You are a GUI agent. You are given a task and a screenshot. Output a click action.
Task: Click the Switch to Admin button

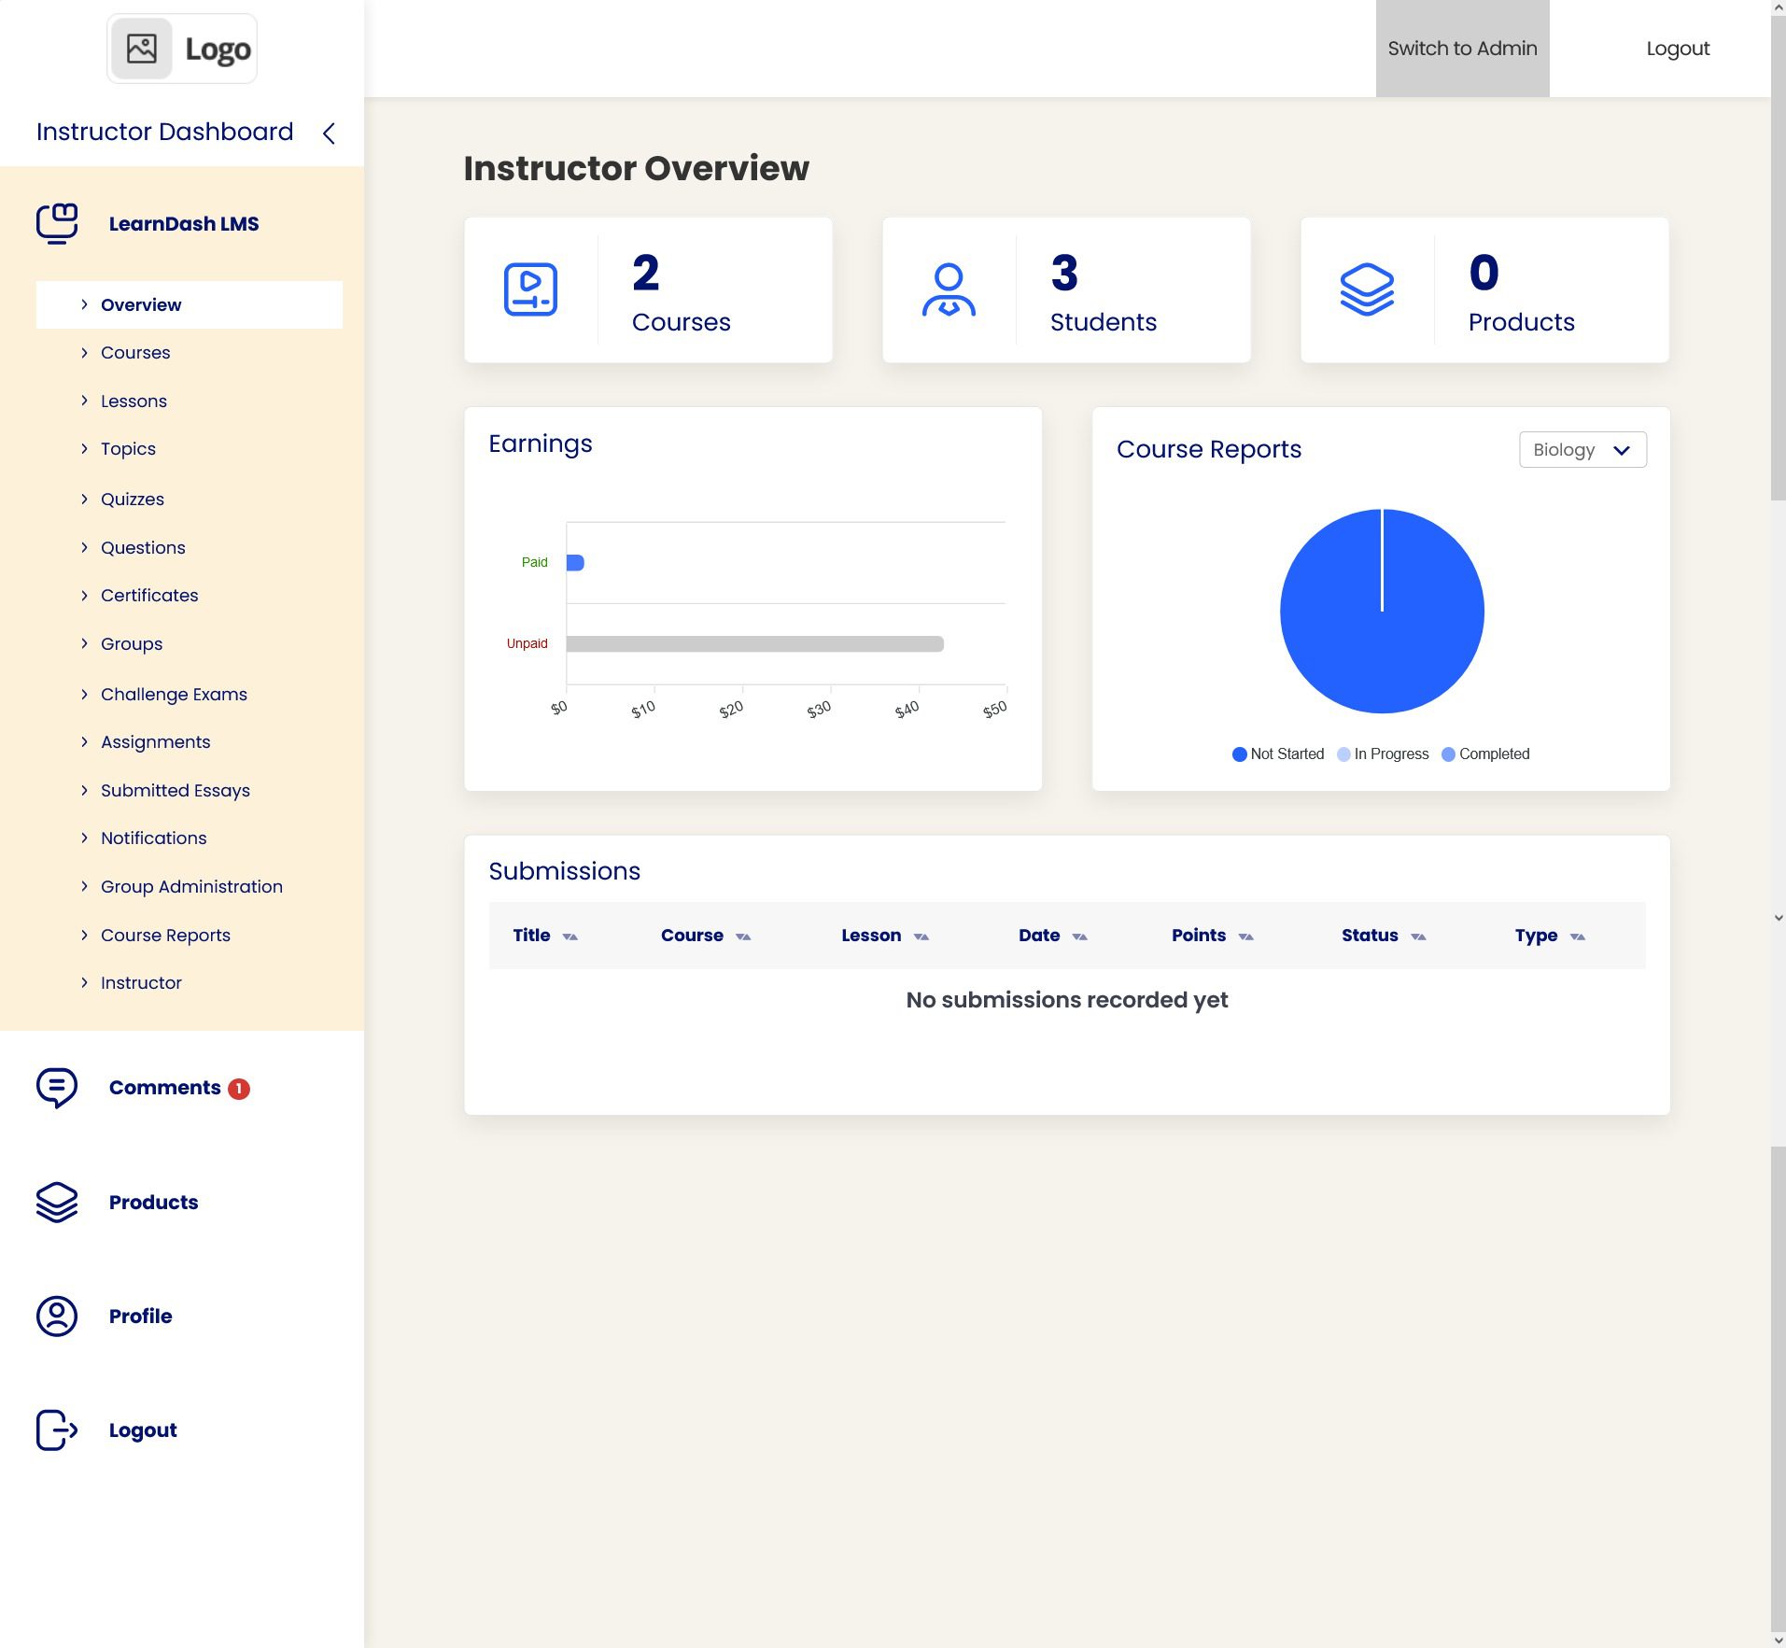[x=1462, y=49]
